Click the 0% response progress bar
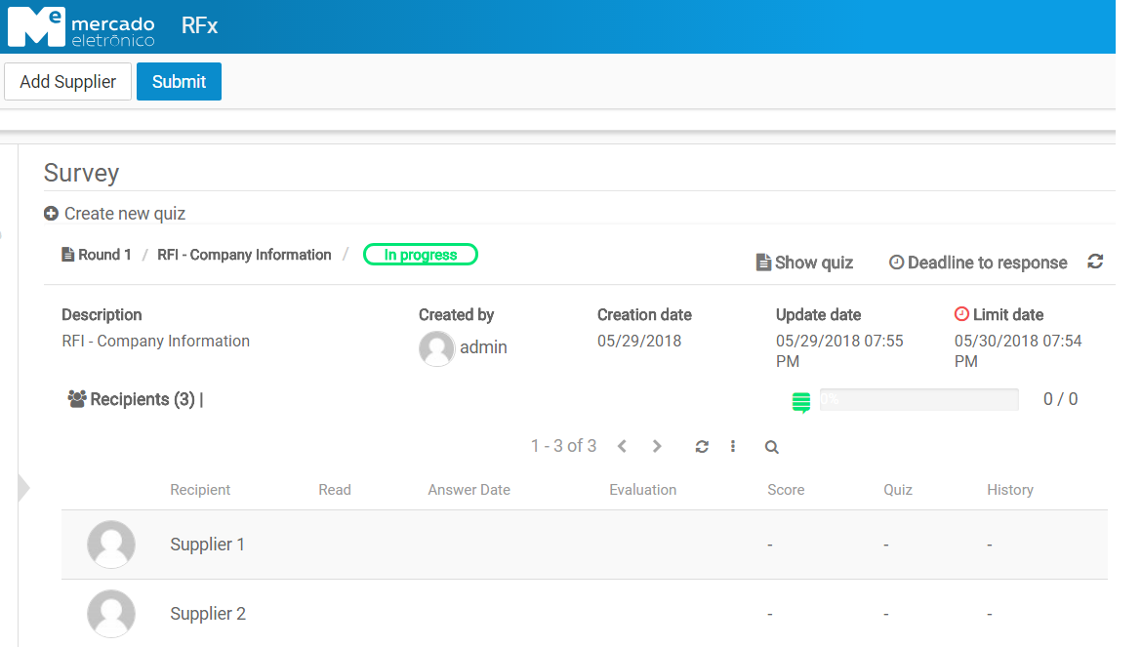Screen dimensions: 1142x647 click(918, 399)
